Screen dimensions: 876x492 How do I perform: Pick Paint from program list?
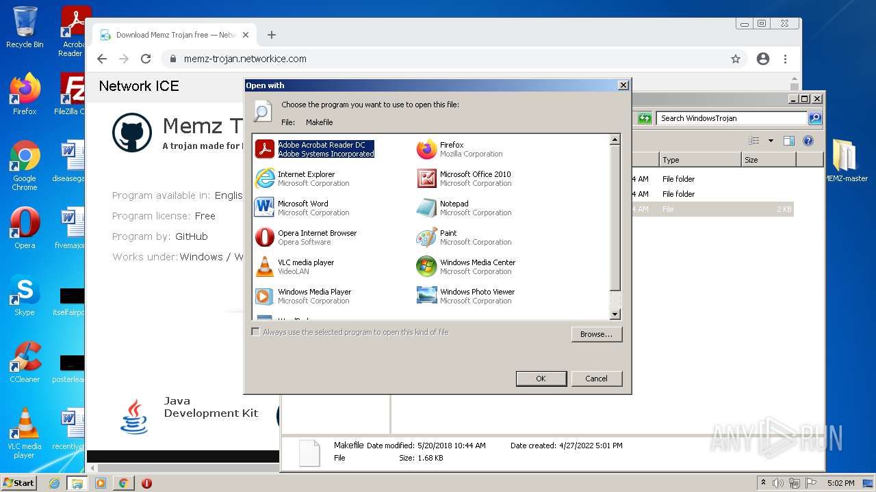tap(464, 237)
